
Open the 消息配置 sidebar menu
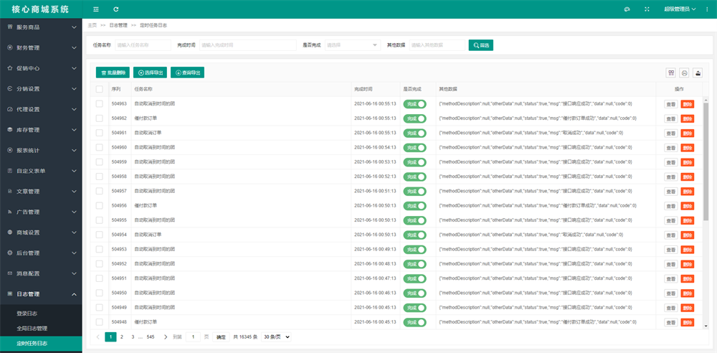(x=41, y=273)
